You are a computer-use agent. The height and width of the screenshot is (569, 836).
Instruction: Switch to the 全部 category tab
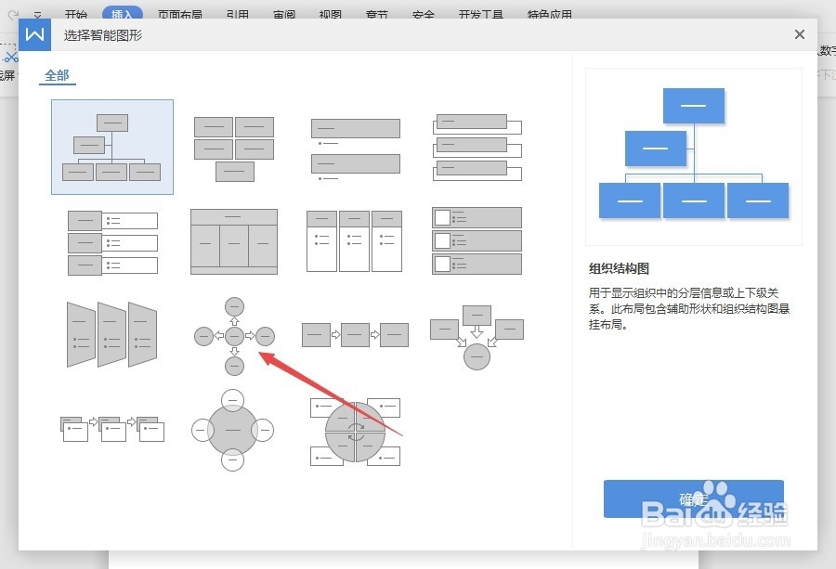tap(57, 76)
